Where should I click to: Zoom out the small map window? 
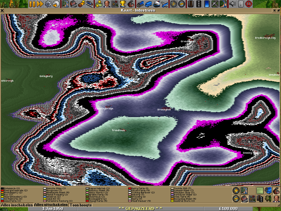[236, 199]
